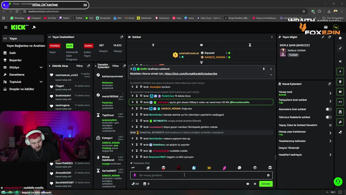Insert the yellow SA emote
The height and width of the screenshot is (195, 346).
(209, 168)
